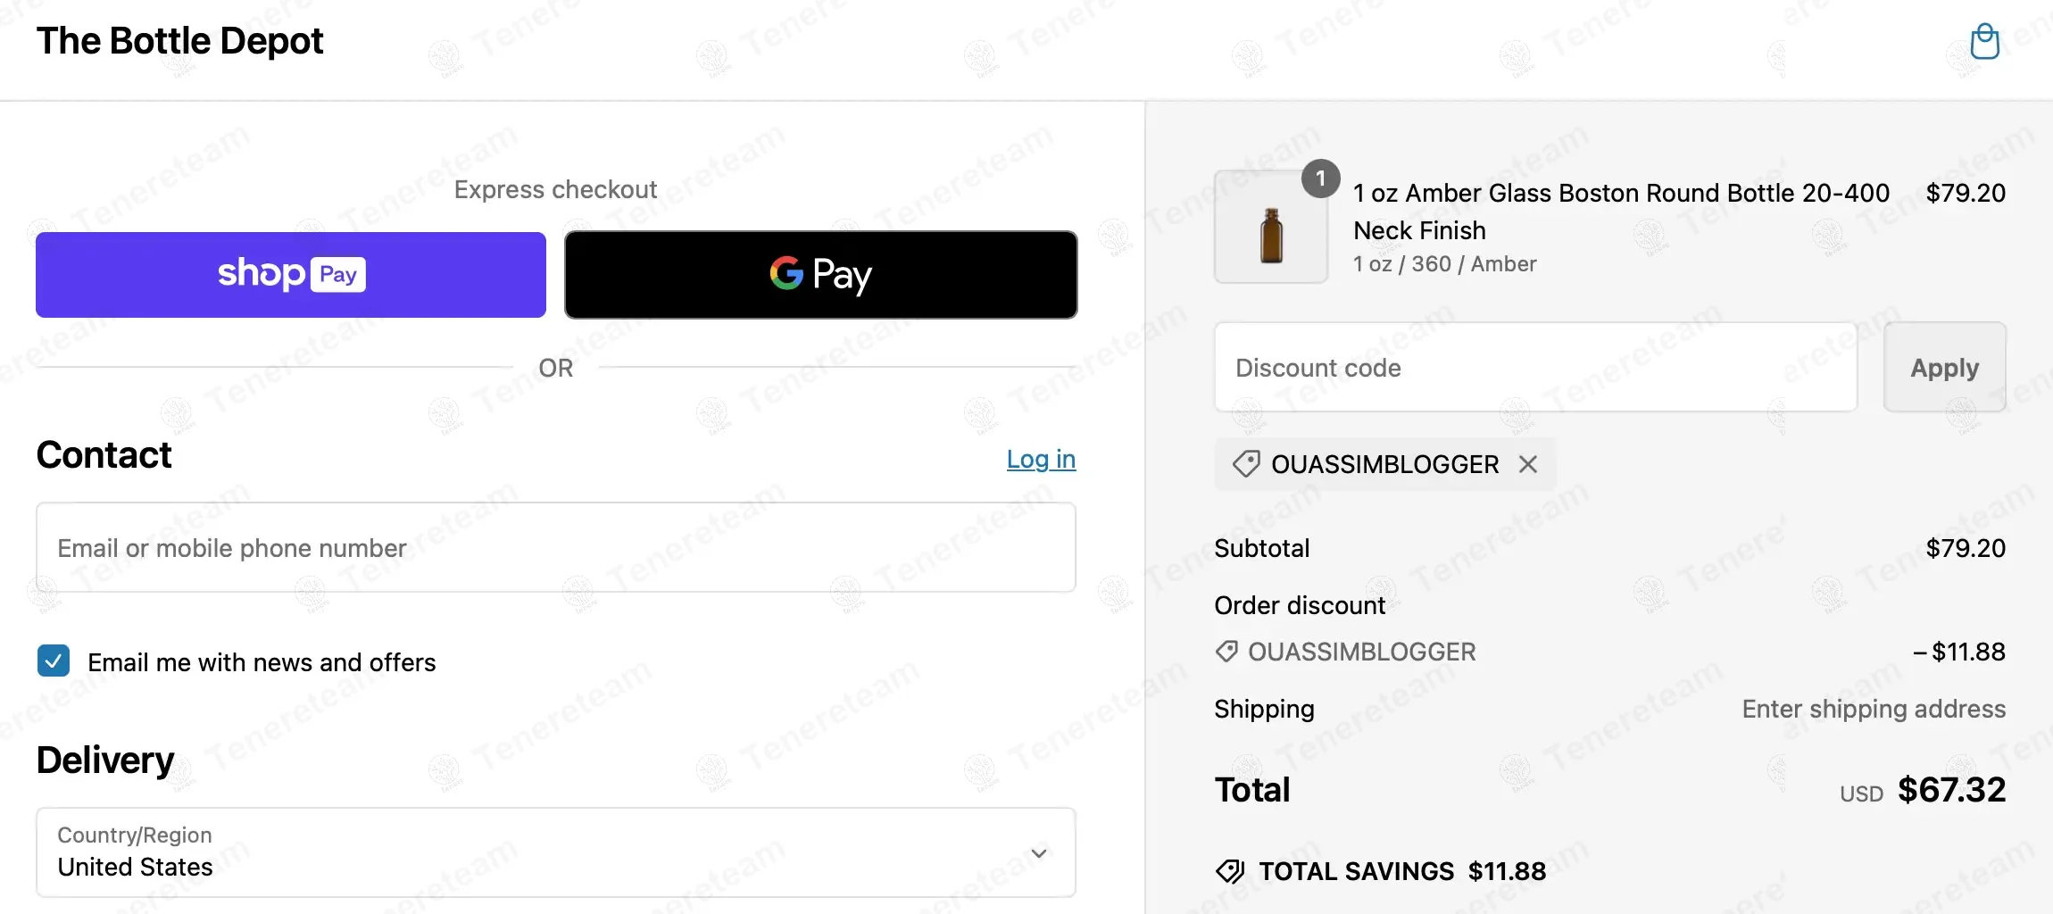Click the total savings tags icon
Screen dimensions: 2053x914
coord(1230,871)
